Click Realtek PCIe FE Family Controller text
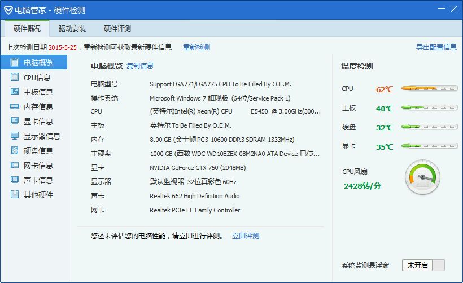Viewport: 463px width, 283px height. click(195, 210)
